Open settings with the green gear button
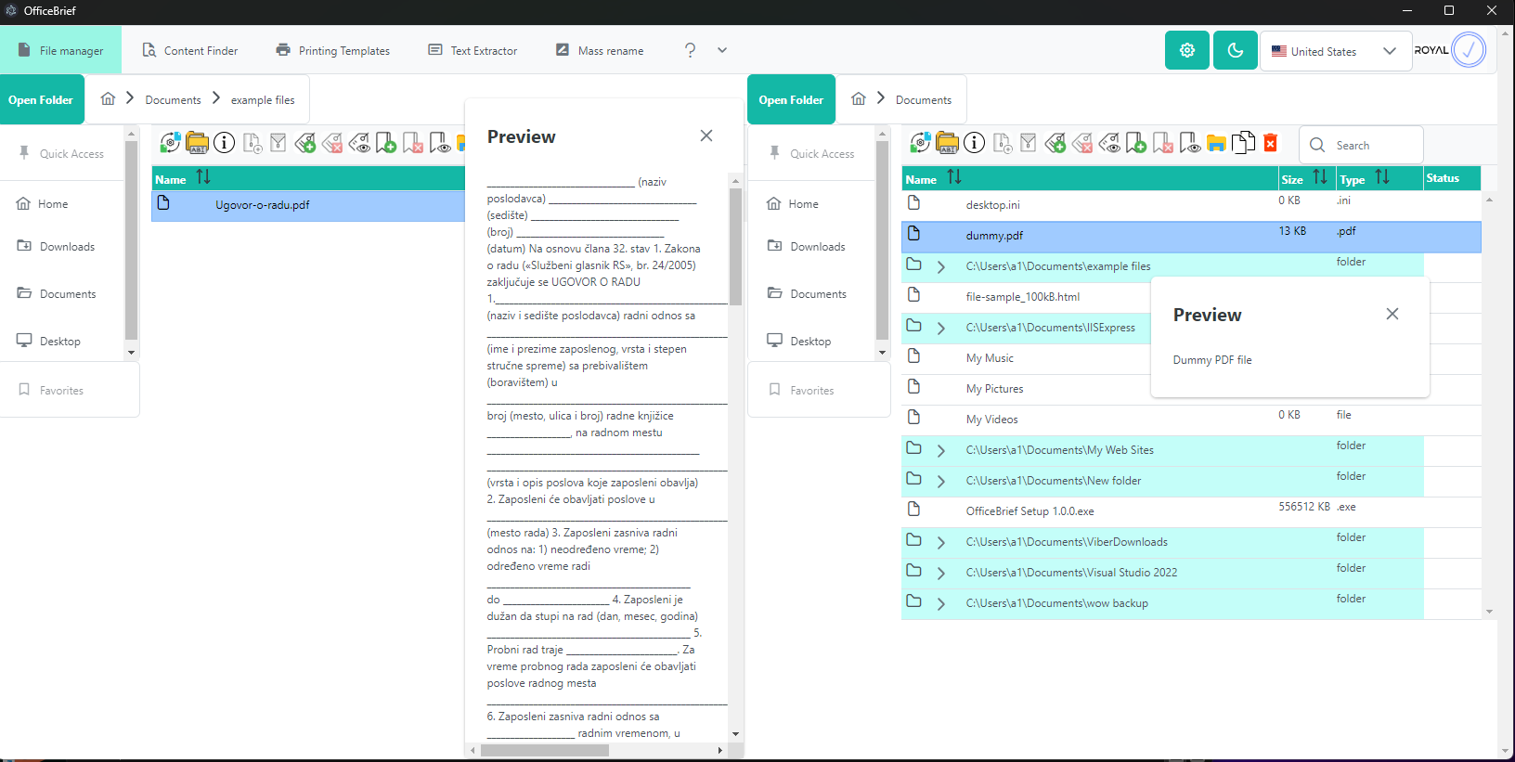 [x=1187, y=50]
